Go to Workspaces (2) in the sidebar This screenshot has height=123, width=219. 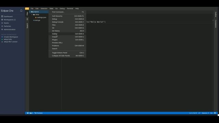point(10,20)
